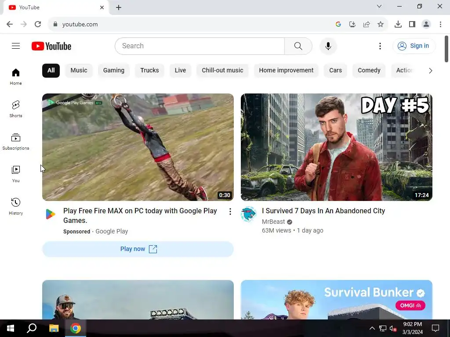Viewport: 450px width, 337px height.
Task: Select the Comedy filter chip
Action: pos(369,71)
